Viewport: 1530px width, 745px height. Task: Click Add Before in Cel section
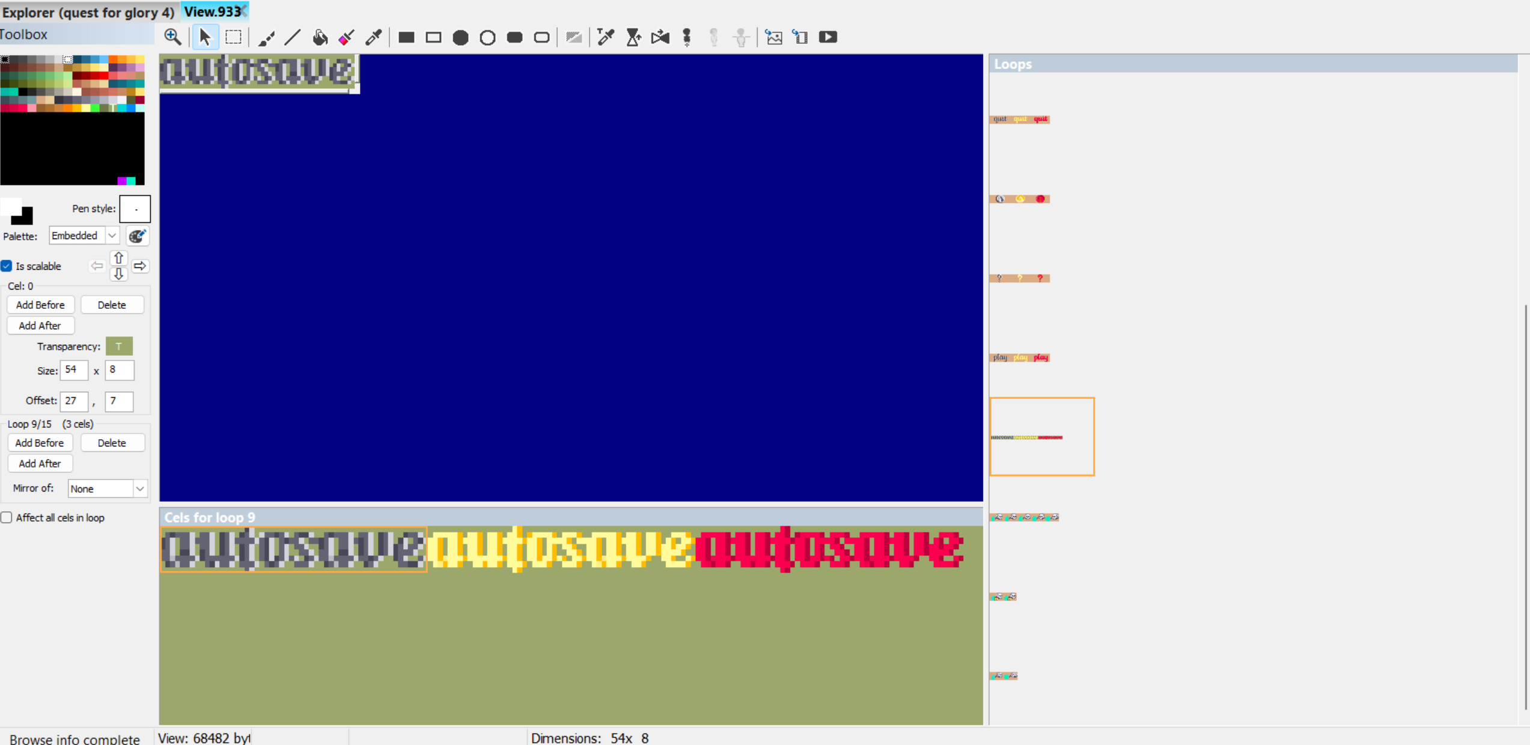pos(40,305)
